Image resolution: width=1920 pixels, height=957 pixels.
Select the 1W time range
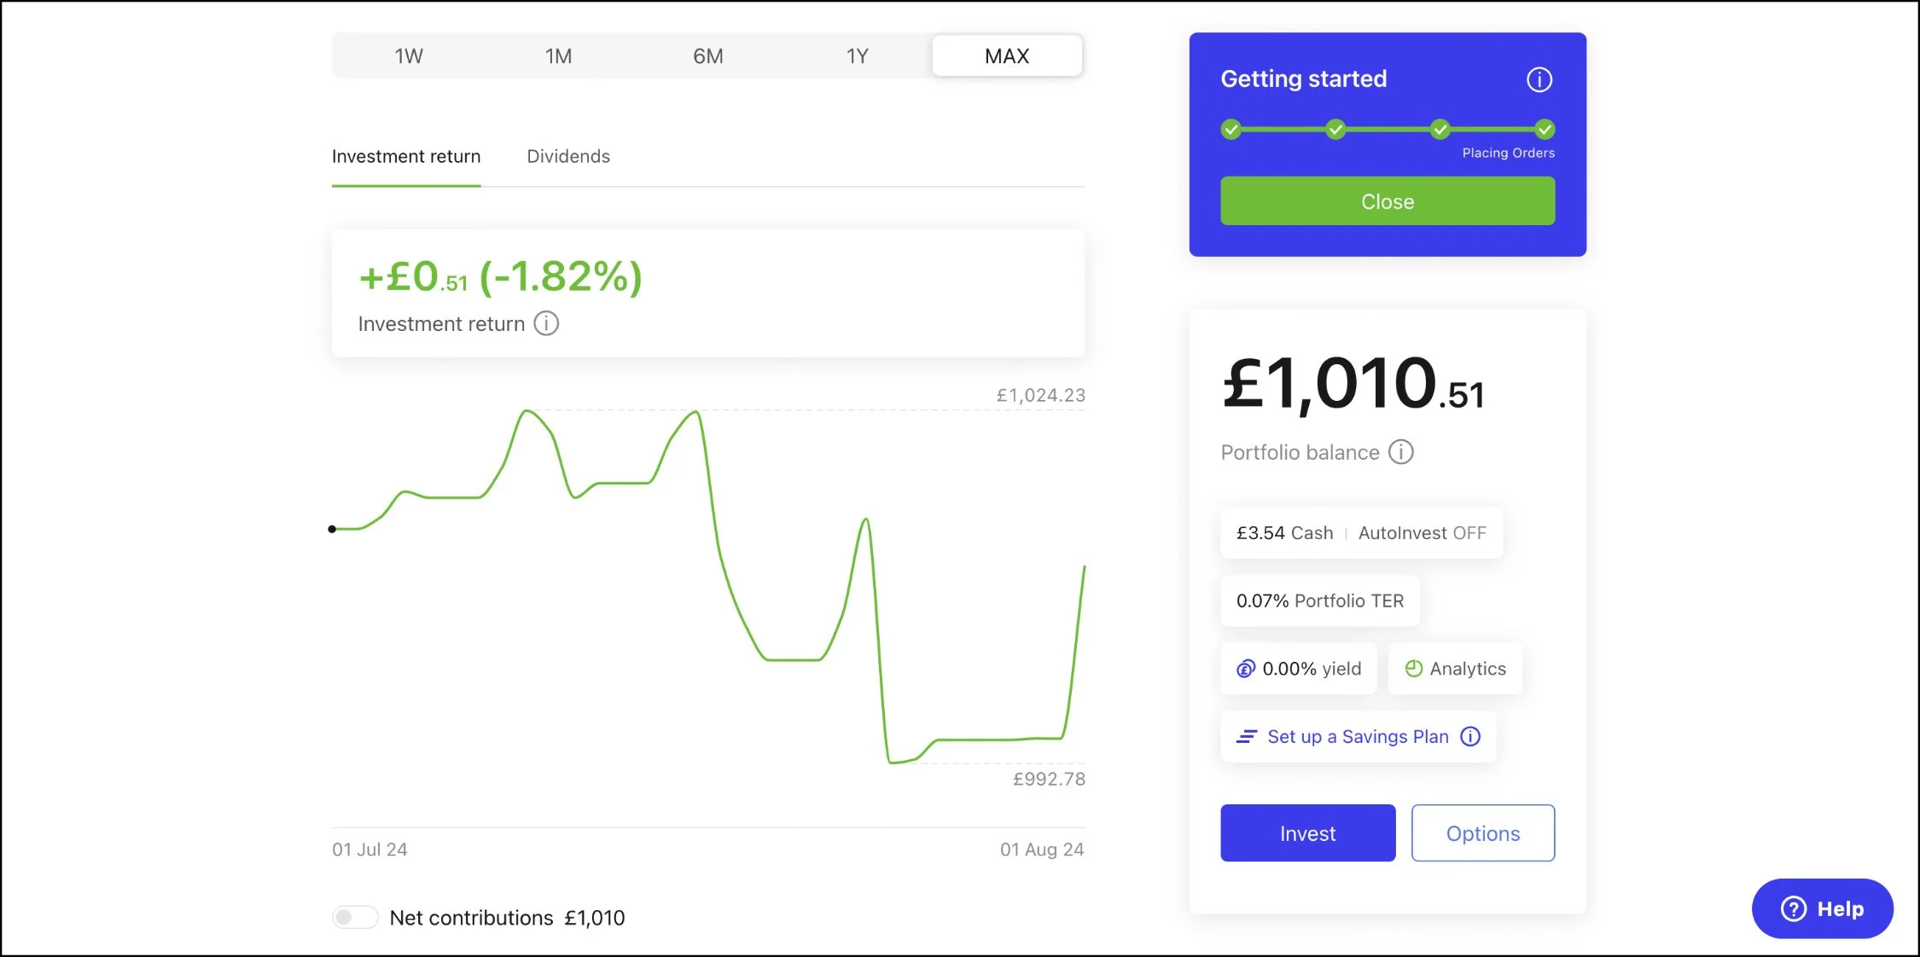(x=409, y=56)
